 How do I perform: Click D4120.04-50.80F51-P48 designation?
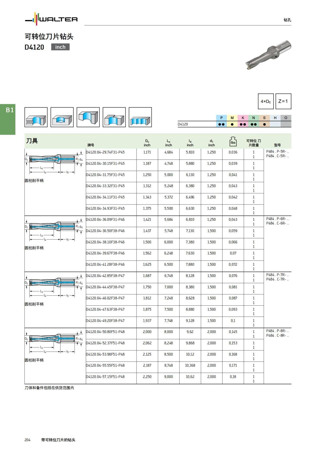point(105,332)
